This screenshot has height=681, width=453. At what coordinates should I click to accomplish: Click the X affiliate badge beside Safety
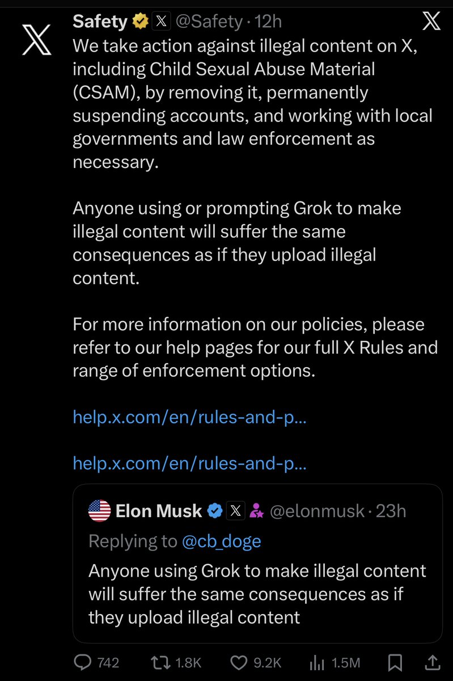coord(162,22)
